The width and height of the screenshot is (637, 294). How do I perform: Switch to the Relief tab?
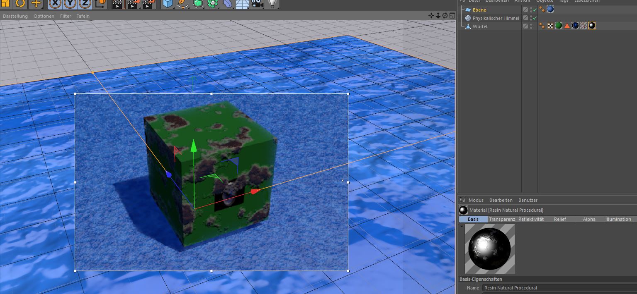[x=560, y=219]
